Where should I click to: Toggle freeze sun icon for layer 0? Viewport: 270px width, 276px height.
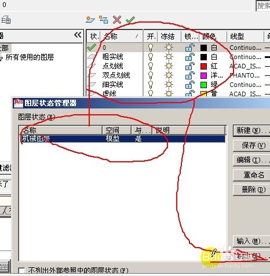click(169, 48)
